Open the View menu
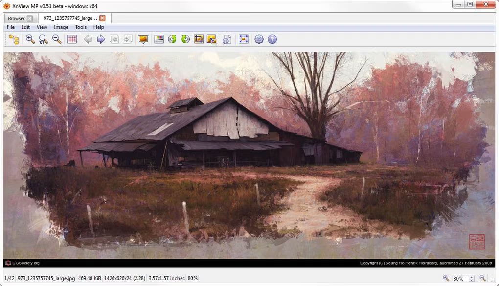The image size is (499, 286). [42, 27]
